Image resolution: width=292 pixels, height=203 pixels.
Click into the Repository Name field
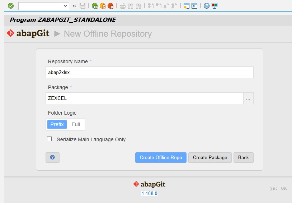[x=149, y=72]
